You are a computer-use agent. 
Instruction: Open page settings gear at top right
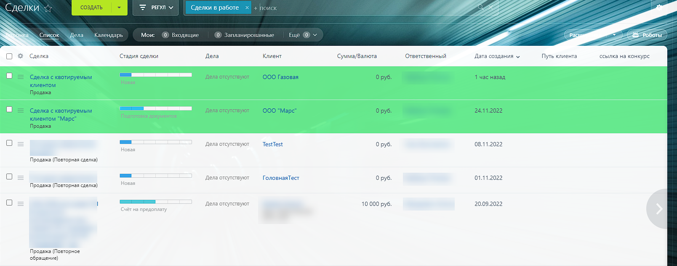659,8
